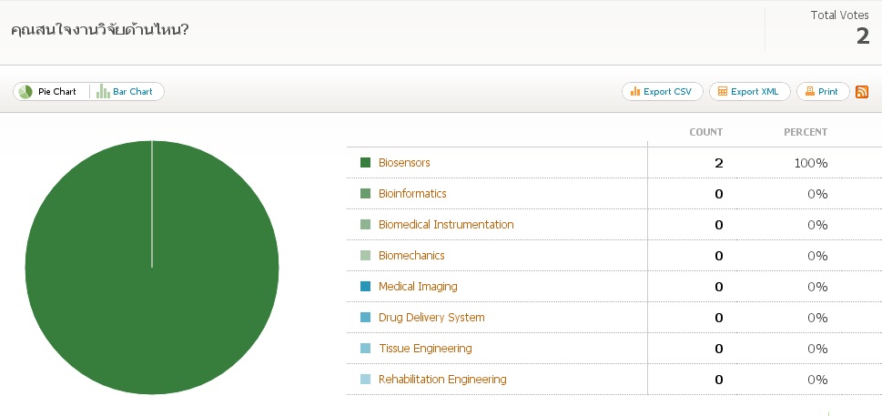
Task: Click the blue Medical Imaging color swatch
Action: pyautogui.click(x=366, y=287)
